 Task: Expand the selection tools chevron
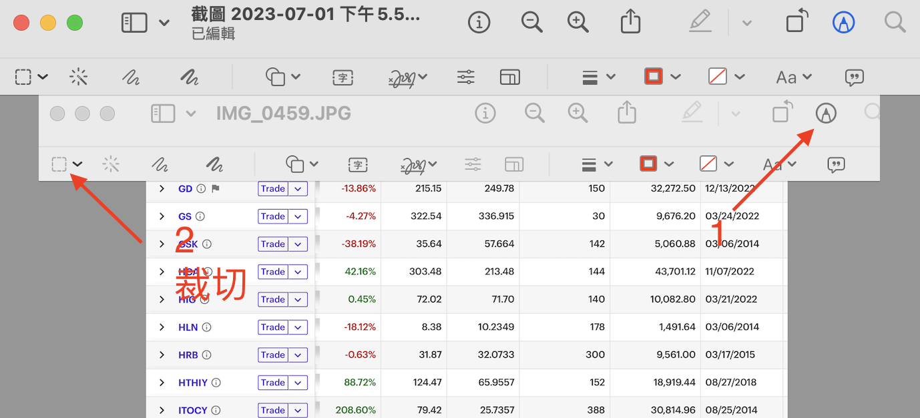[43, 77]
